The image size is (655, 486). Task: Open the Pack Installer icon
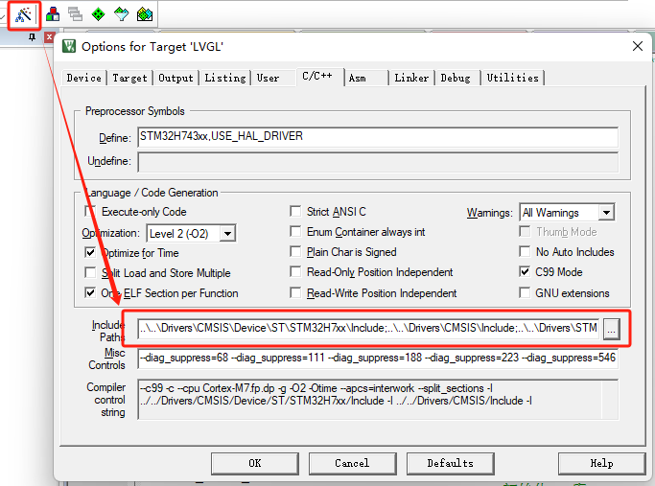click(x=145, y=14)
